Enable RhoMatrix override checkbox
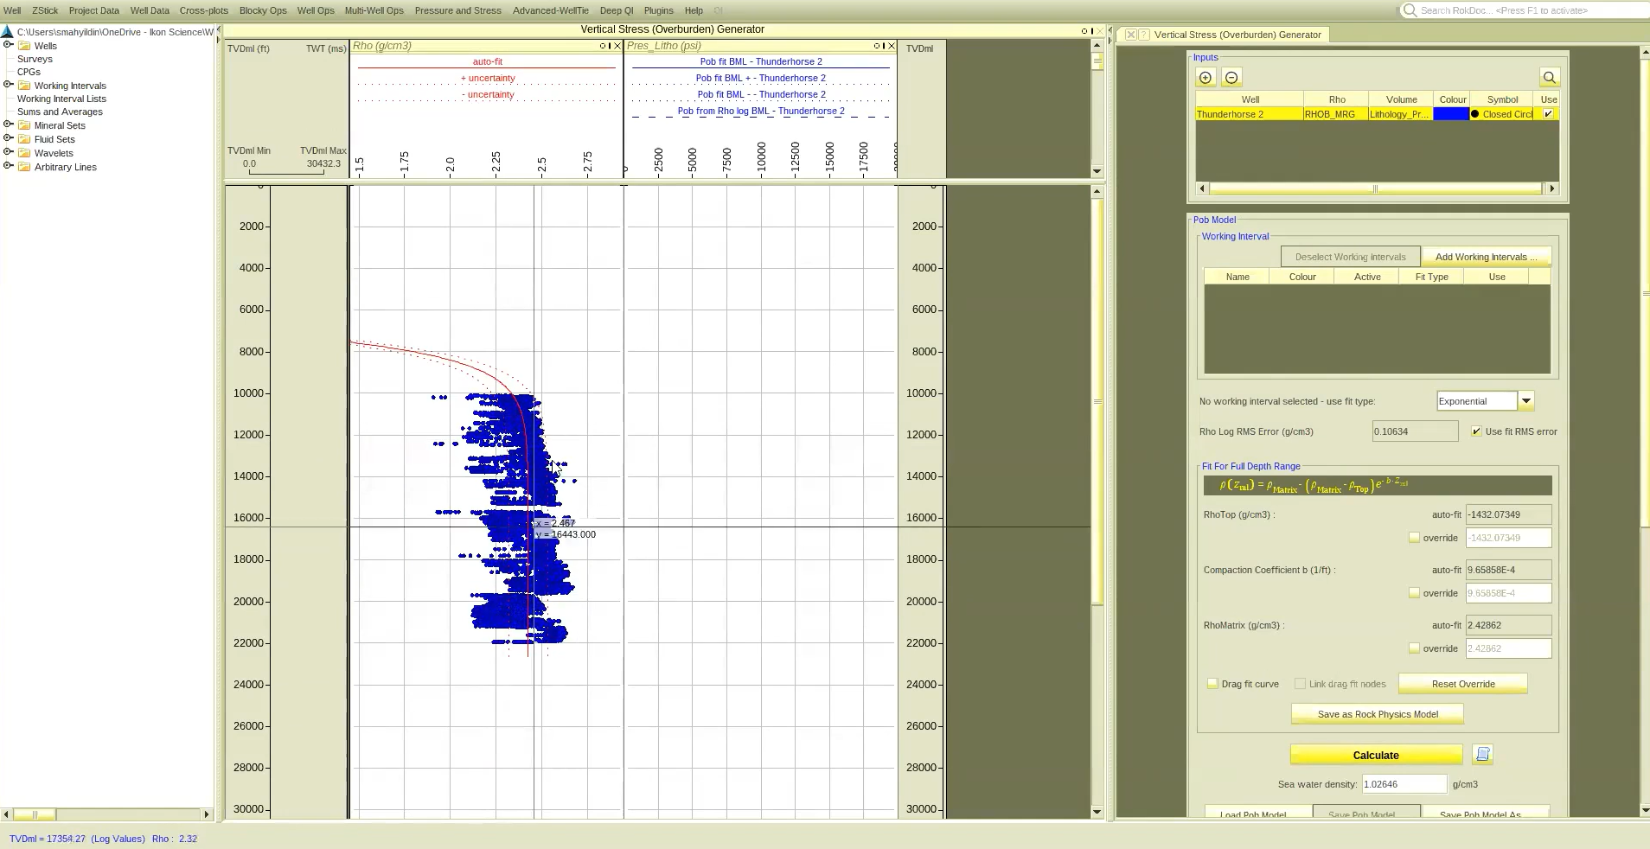 coord(1414,648)
